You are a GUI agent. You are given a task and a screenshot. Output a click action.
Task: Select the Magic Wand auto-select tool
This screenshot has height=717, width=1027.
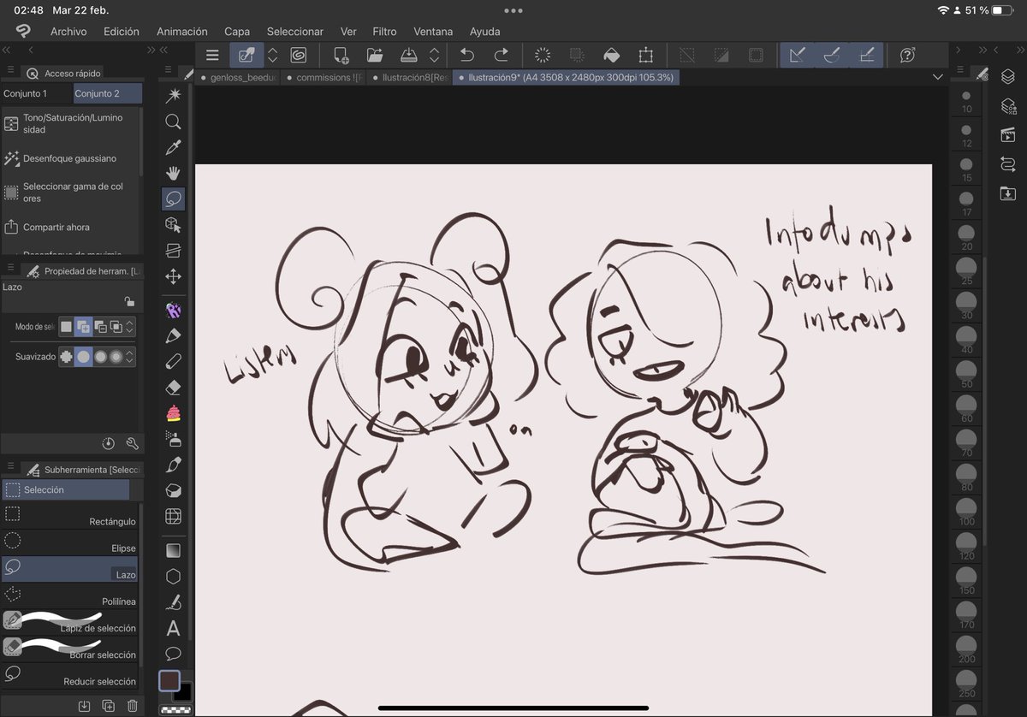pos(174,95)
